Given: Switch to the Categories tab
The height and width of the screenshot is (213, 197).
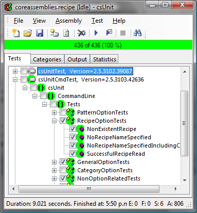Looking at the screenshot, I should tap(47, 59).
